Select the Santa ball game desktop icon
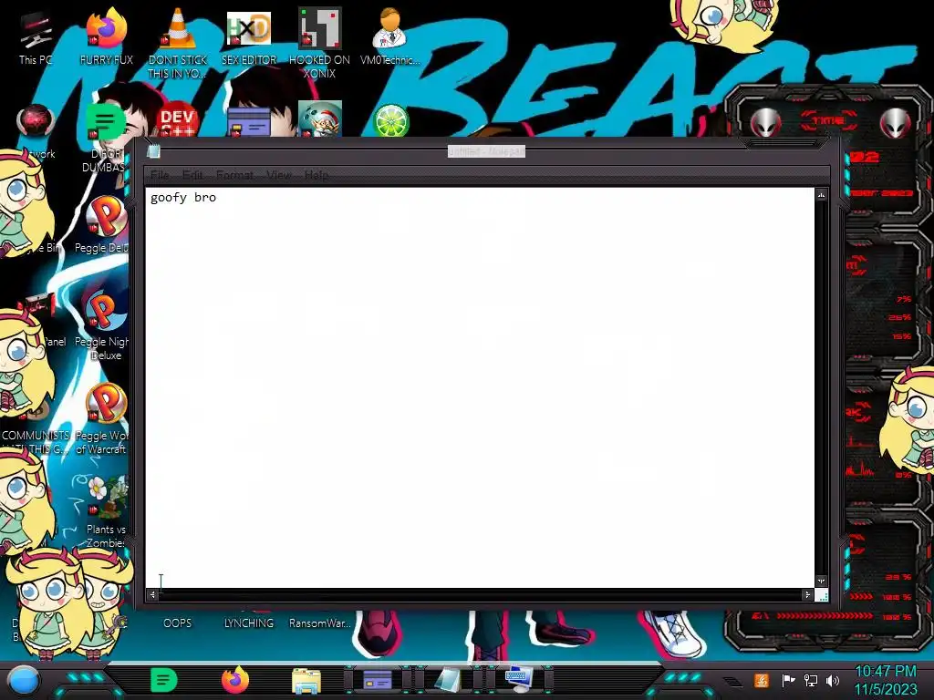Image resolution: width=934 pixels, height=700 pixels. tap(320, 119)
